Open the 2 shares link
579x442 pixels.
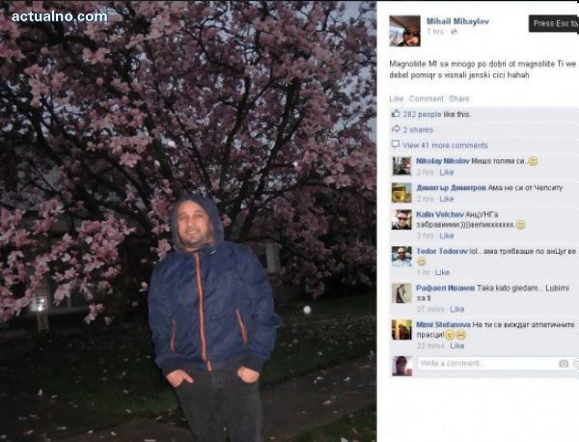[418, 129]
